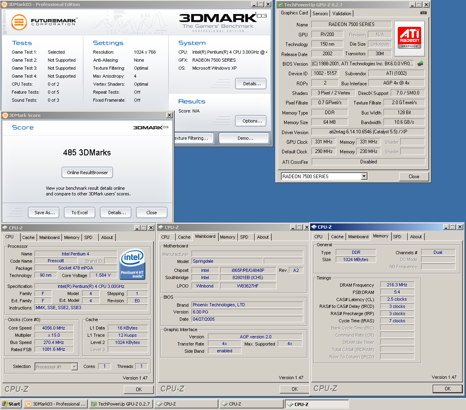This screenshot has height=410, width=466.
Task: Open System Details in 3DMark03
Action: pyautogui.click(x=251, y=84)
